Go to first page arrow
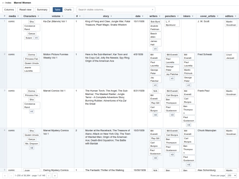239x179 pixels. (x=5, y=175)
